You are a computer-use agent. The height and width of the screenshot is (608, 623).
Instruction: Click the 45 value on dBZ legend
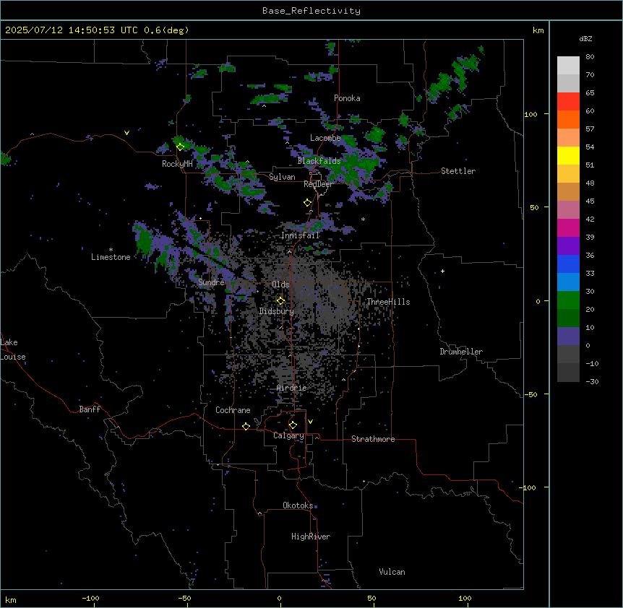click(590, 201)
